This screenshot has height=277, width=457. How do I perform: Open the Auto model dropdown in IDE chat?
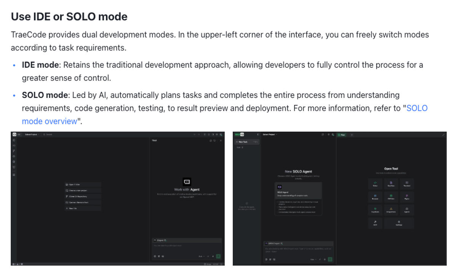point(201,256)
